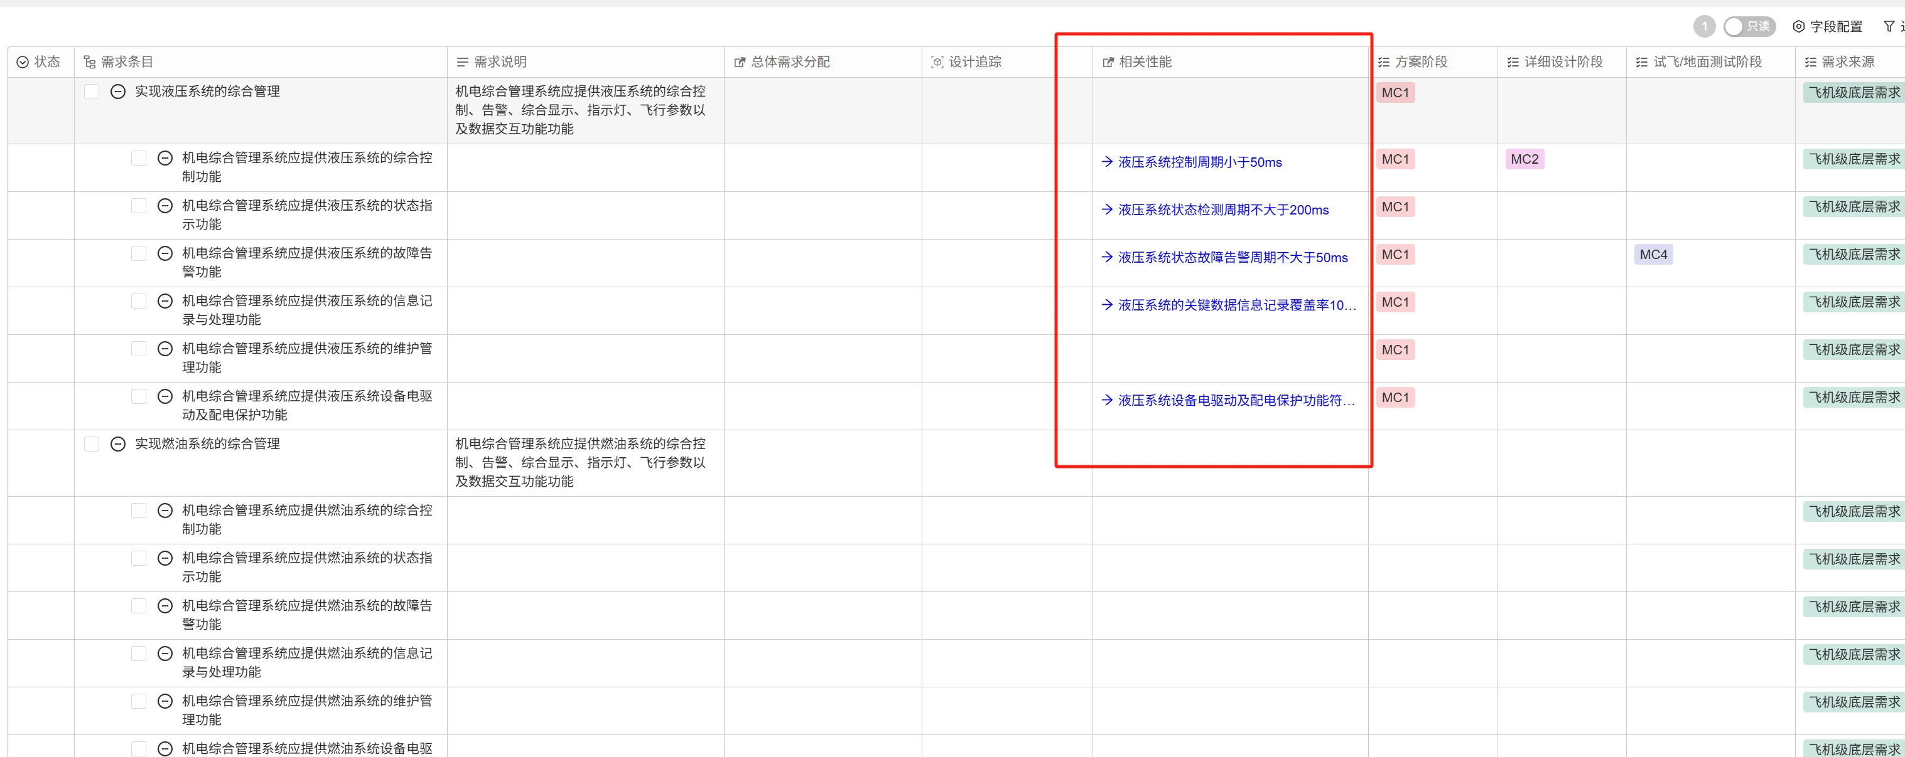Click the text icon beside 需求说明 header

(x=462, y=62)
